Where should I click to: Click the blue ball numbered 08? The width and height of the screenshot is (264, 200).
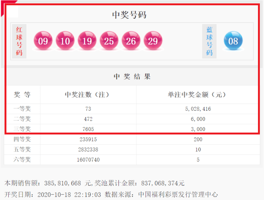point(233,41)
